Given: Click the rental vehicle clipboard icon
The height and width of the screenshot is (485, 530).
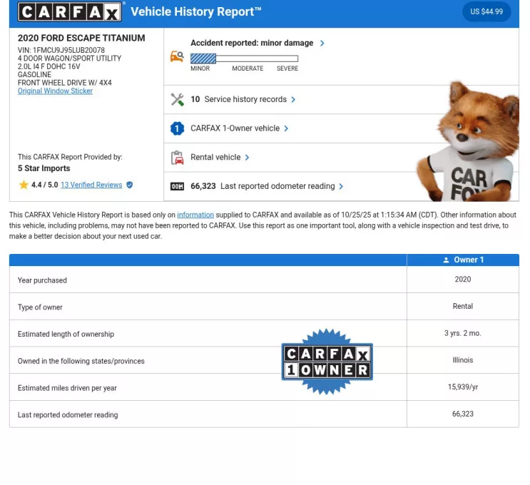Looking at the screenshot, I should tap(177, 158).
